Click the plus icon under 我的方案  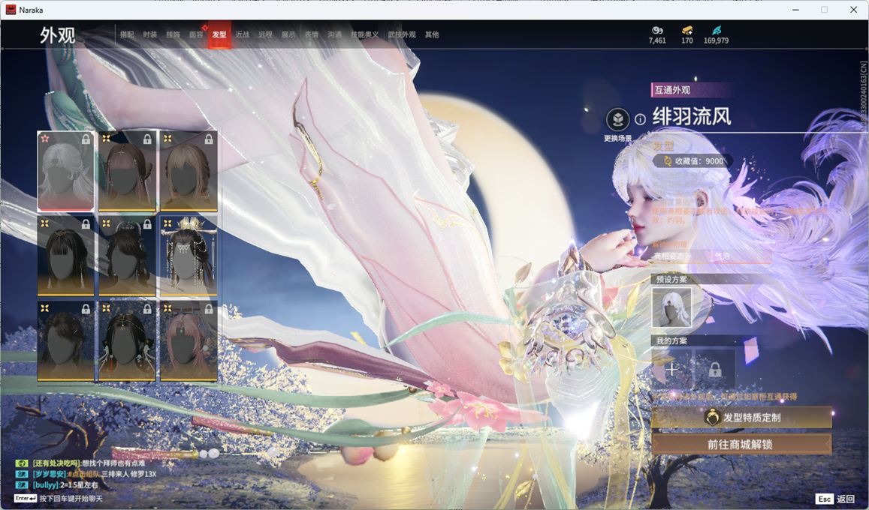pos(671,369)
